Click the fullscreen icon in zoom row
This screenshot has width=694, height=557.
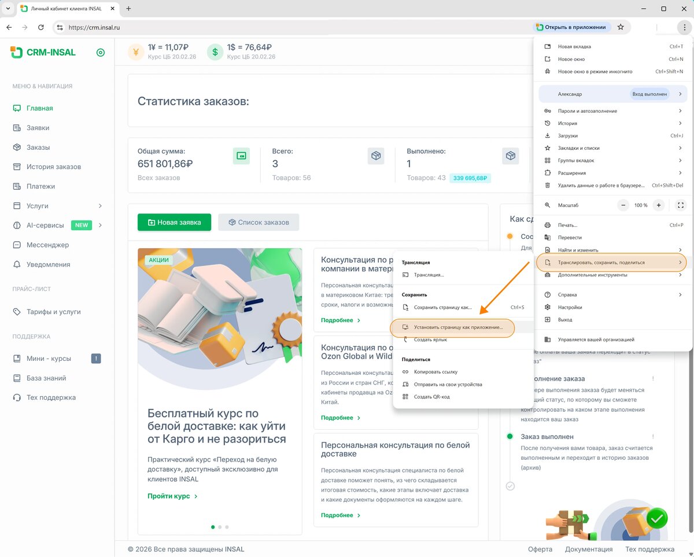[x=681, y=205]
